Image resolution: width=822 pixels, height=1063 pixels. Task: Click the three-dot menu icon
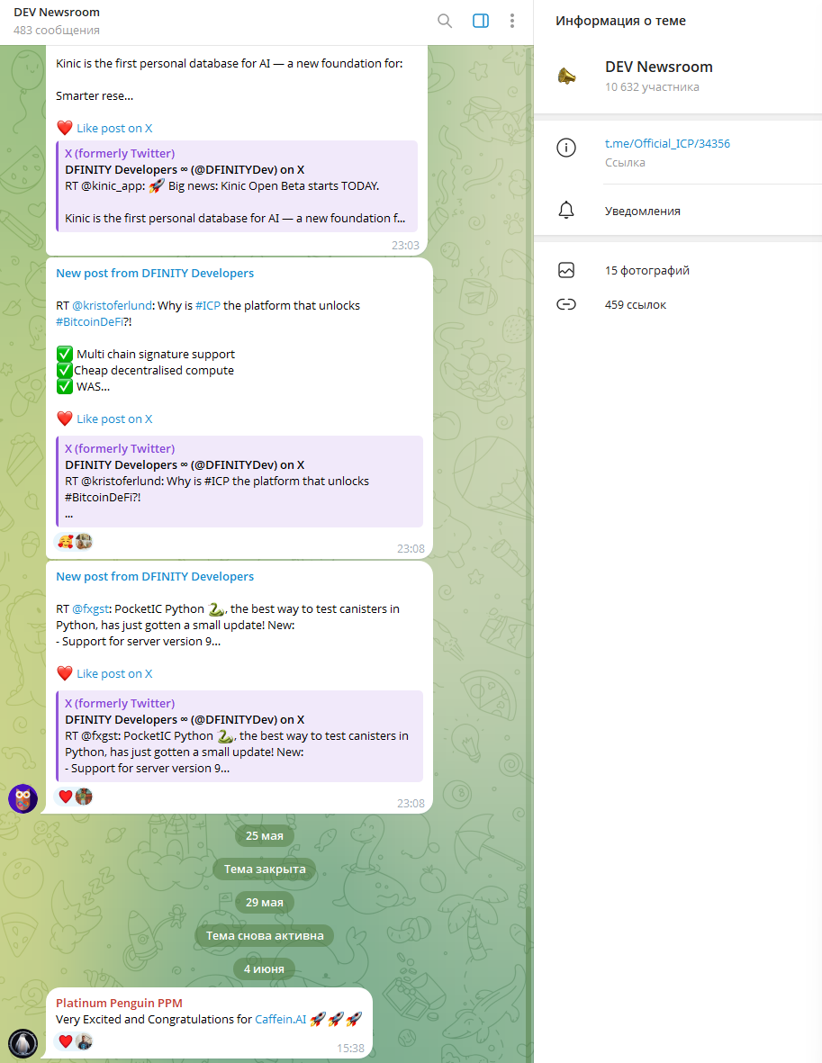tap(511, 20)
